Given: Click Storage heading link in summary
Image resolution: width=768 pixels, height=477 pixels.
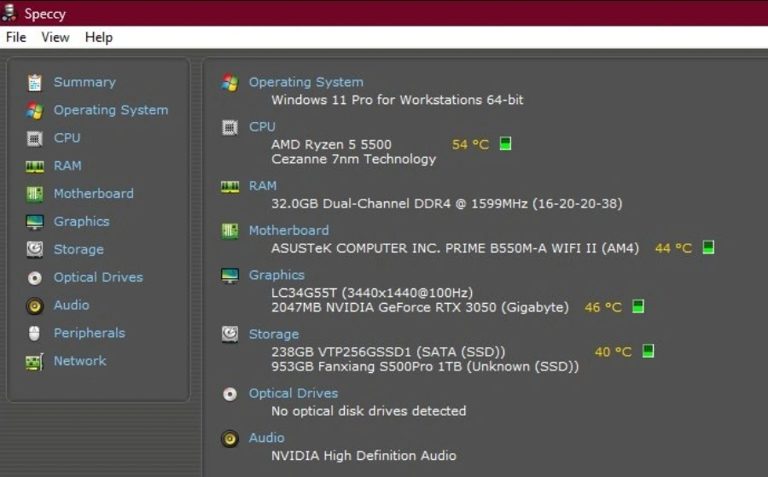Looking at the screenshot, I should [x=274, y=334].
